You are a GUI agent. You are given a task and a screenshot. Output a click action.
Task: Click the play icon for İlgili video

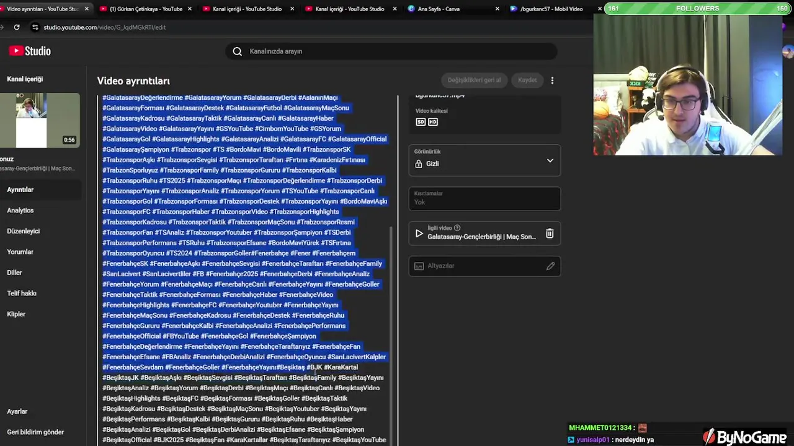pos(419,234)
